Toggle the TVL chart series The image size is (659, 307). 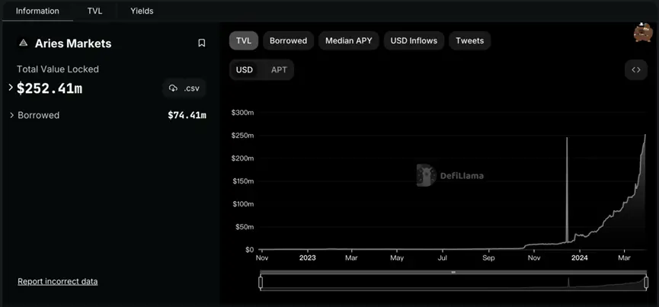pos(244,40)
